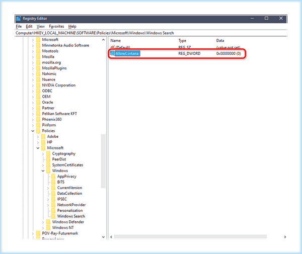Select the Piriform folder icon
The height and width of the screenshot is (254, 302).
pos(38,125)
